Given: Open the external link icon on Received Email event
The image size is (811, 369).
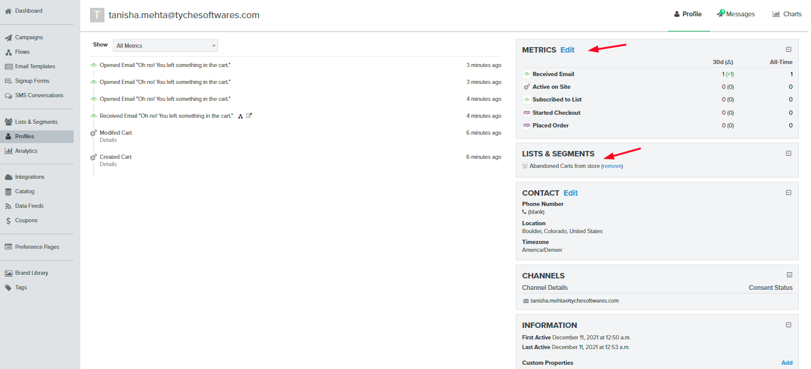Looking at the screenshot, I should point(249,116).
